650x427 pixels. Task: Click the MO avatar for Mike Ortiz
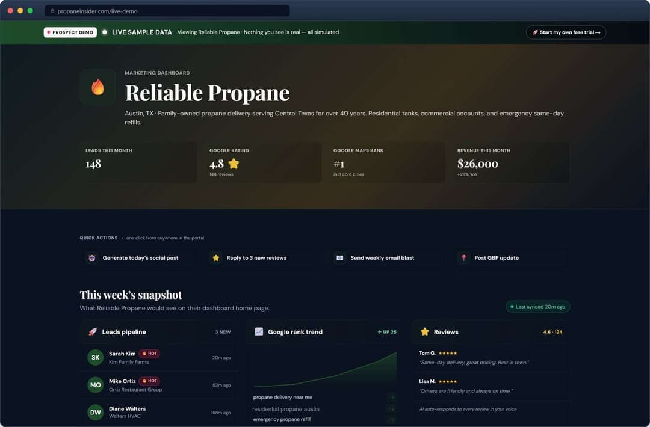95,385
